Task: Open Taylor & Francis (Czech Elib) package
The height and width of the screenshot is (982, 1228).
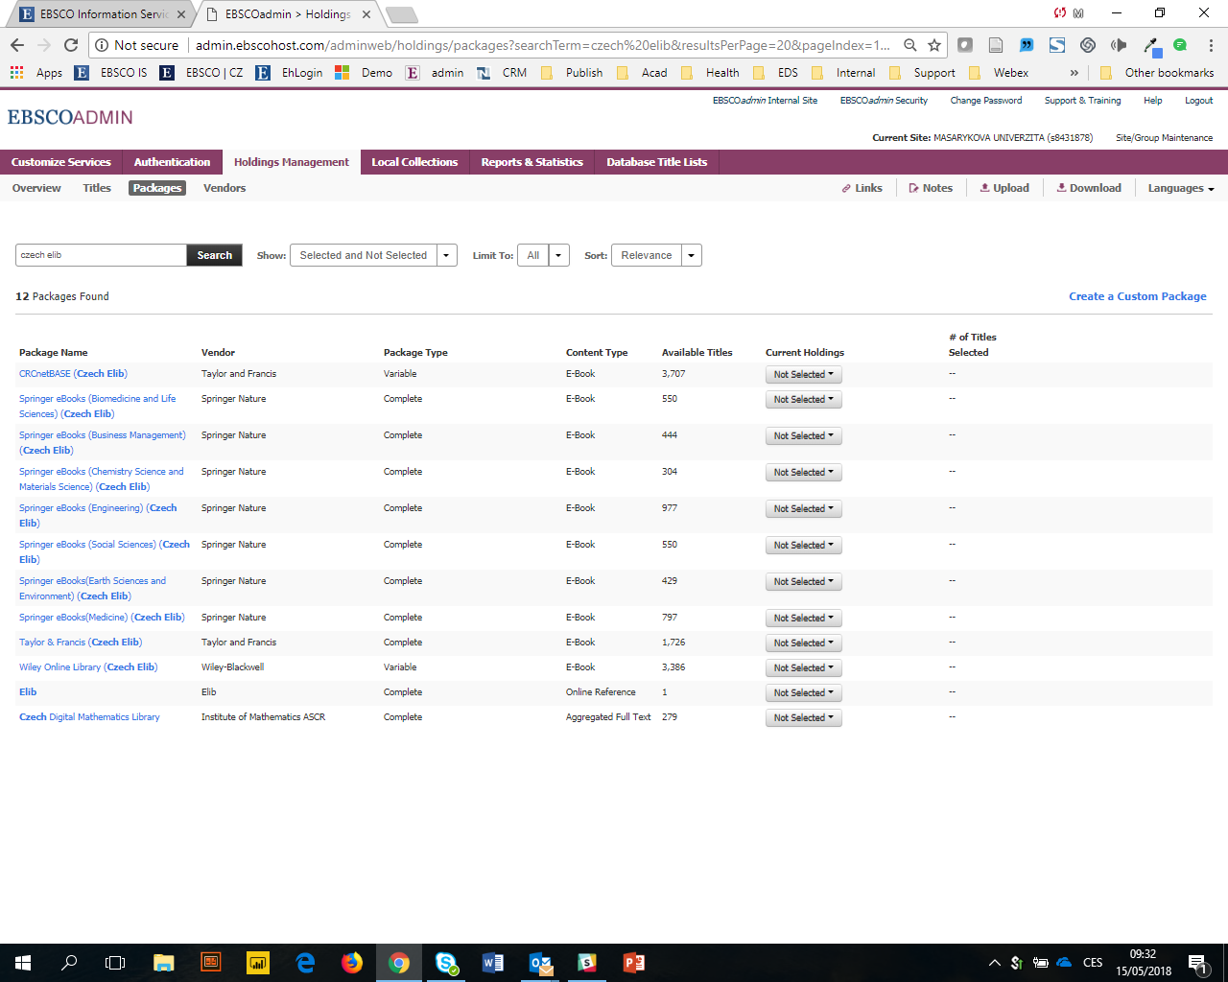Action: 81,643
